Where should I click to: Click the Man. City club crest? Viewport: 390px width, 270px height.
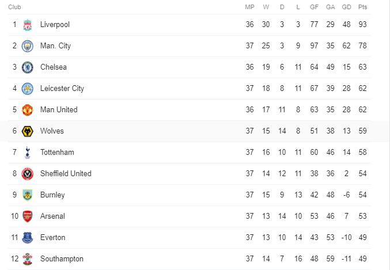[27, 46]
